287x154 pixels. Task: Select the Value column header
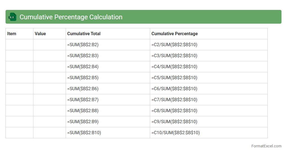point(40,34)
